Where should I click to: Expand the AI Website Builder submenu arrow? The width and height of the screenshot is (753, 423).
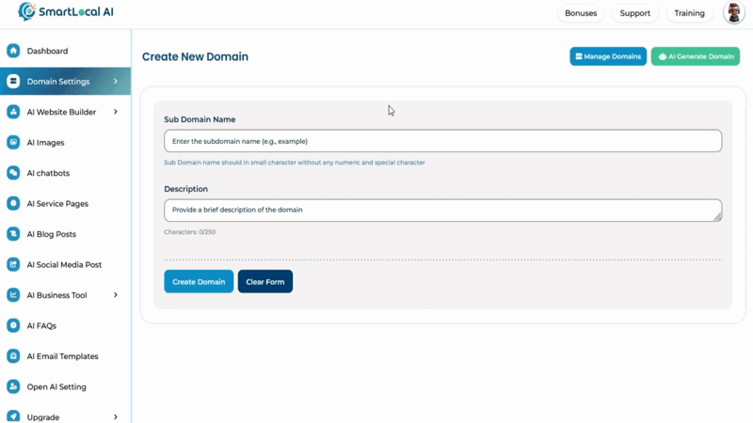[x=116, y=112]
